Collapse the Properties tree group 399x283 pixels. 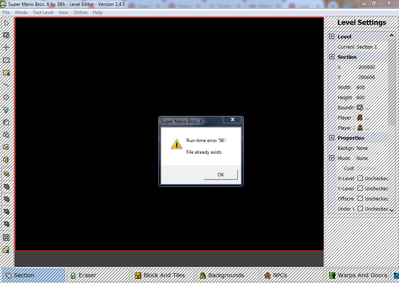[332, 138]
